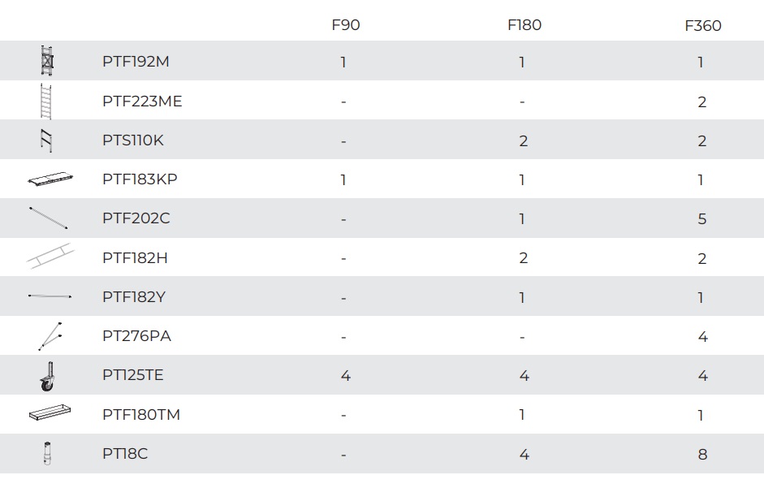
Task: Select the PTF202C diagonal brace icon
Action: pos(49,218)
